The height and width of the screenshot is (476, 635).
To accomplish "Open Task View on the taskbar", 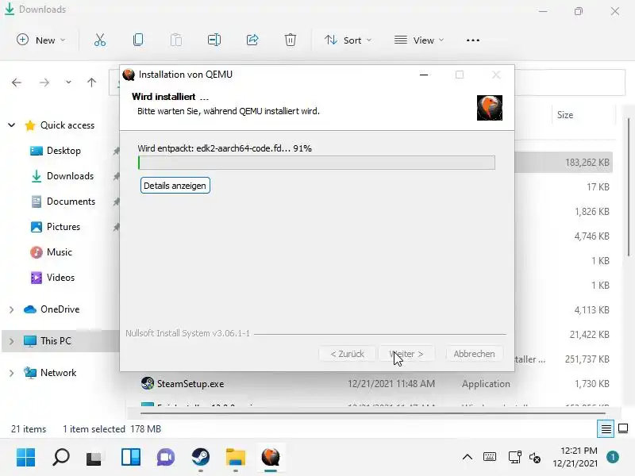I will 94,458.
